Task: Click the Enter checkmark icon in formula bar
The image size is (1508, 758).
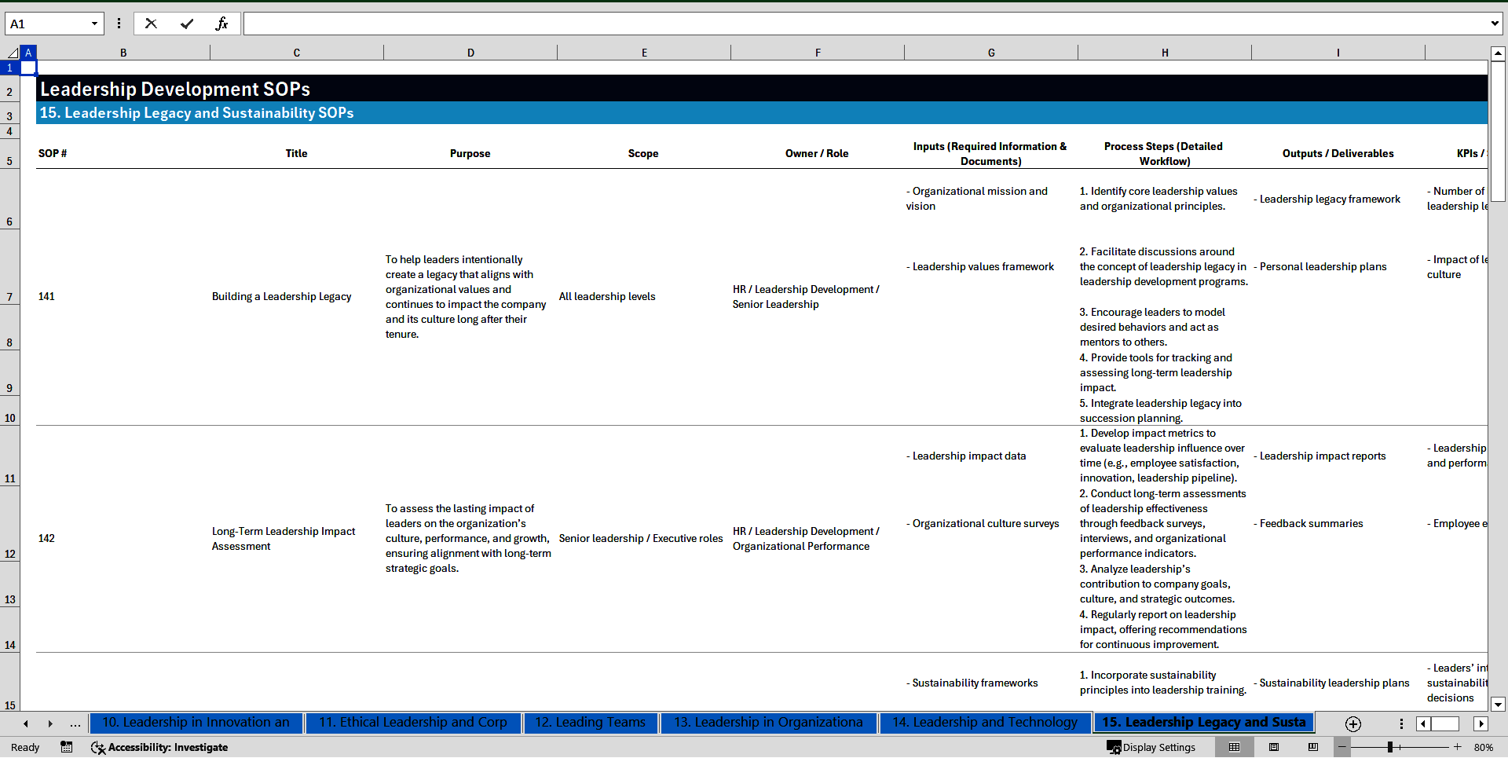Action: coord(187,24)
